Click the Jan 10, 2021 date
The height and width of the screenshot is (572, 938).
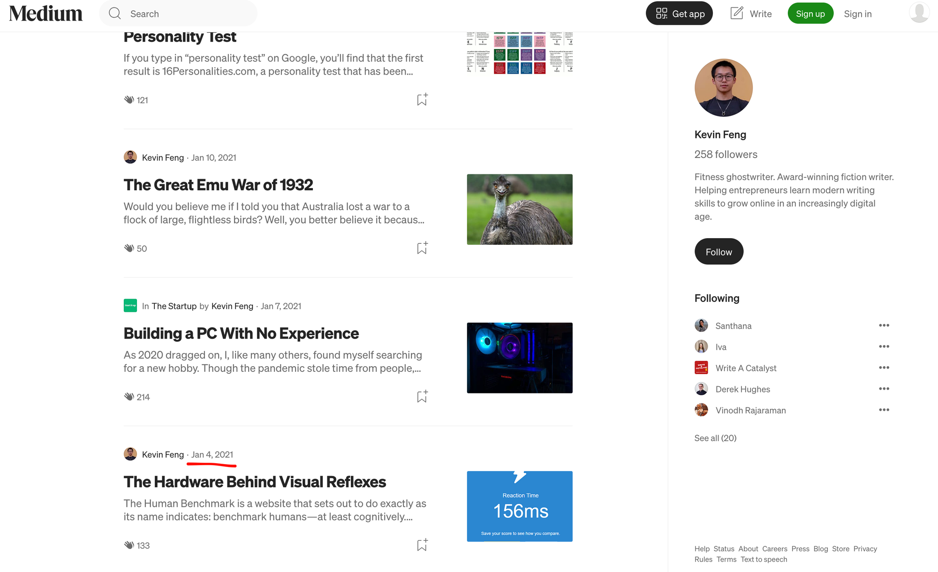pos(214,158)
